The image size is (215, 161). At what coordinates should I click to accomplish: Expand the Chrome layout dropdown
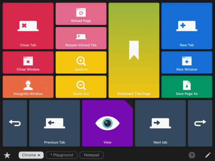(x=31, y=155)
